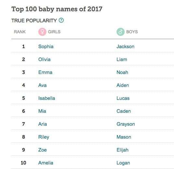The image size is (174, 169).
Task: Click the boy name Elijah
Action: point(122,150)
